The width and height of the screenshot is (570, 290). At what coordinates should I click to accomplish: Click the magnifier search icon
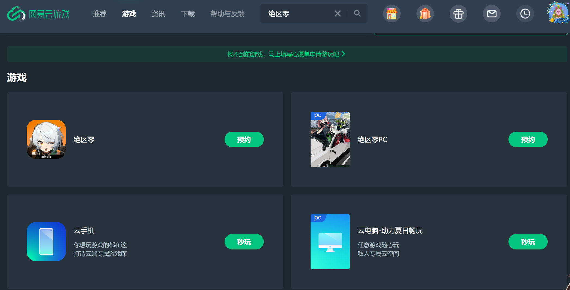coord(357,13)
